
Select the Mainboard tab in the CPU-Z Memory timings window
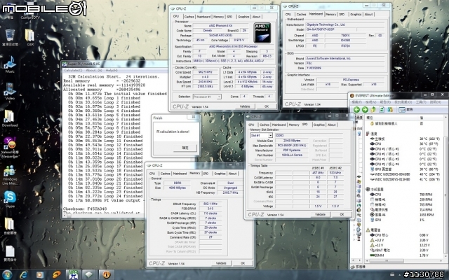click(180, 174)
